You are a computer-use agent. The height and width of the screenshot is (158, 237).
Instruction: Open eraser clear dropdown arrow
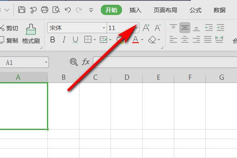159,40
